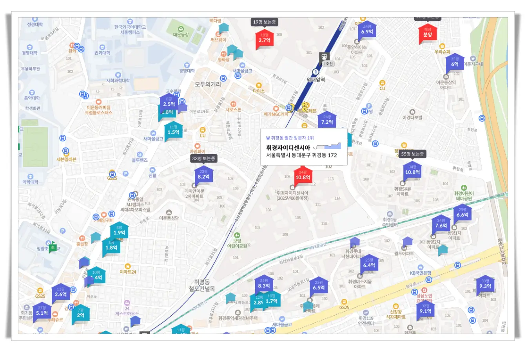Click the 휘경1동 주민센터 label
Viewport: 526px width, 352px height.
[390, 222]
